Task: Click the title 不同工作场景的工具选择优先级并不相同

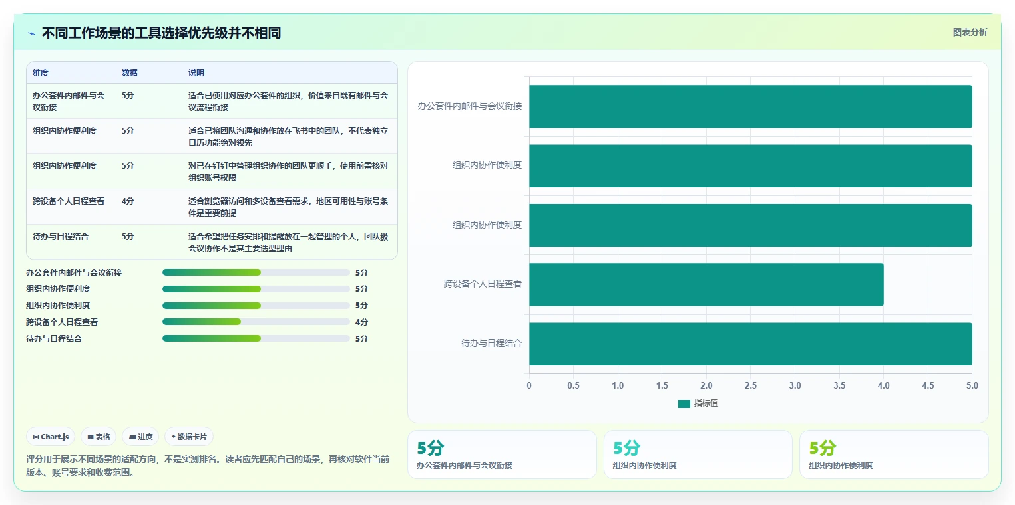Action: pyautogui.click(x=161, y=33)
